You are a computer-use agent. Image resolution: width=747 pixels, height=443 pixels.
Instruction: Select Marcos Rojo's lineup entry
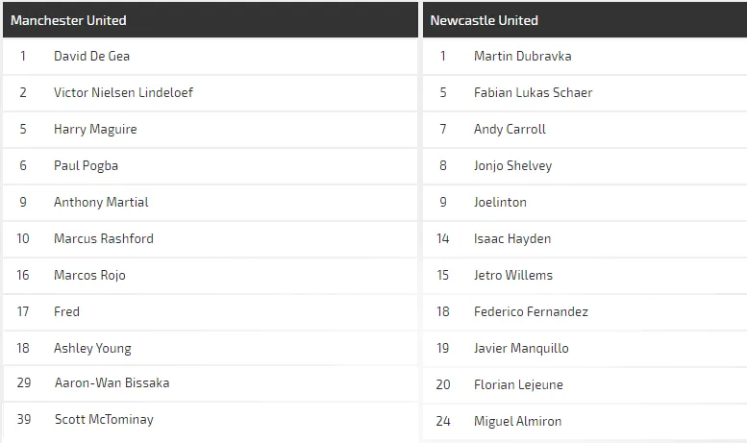tap(89, 275)
